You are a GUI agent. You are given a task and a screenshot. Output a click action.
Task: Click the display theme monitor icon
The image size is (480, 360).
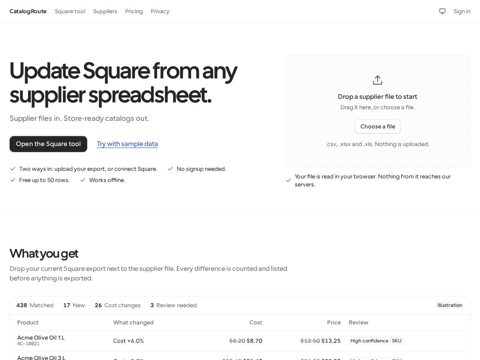(x=442, y=11)
